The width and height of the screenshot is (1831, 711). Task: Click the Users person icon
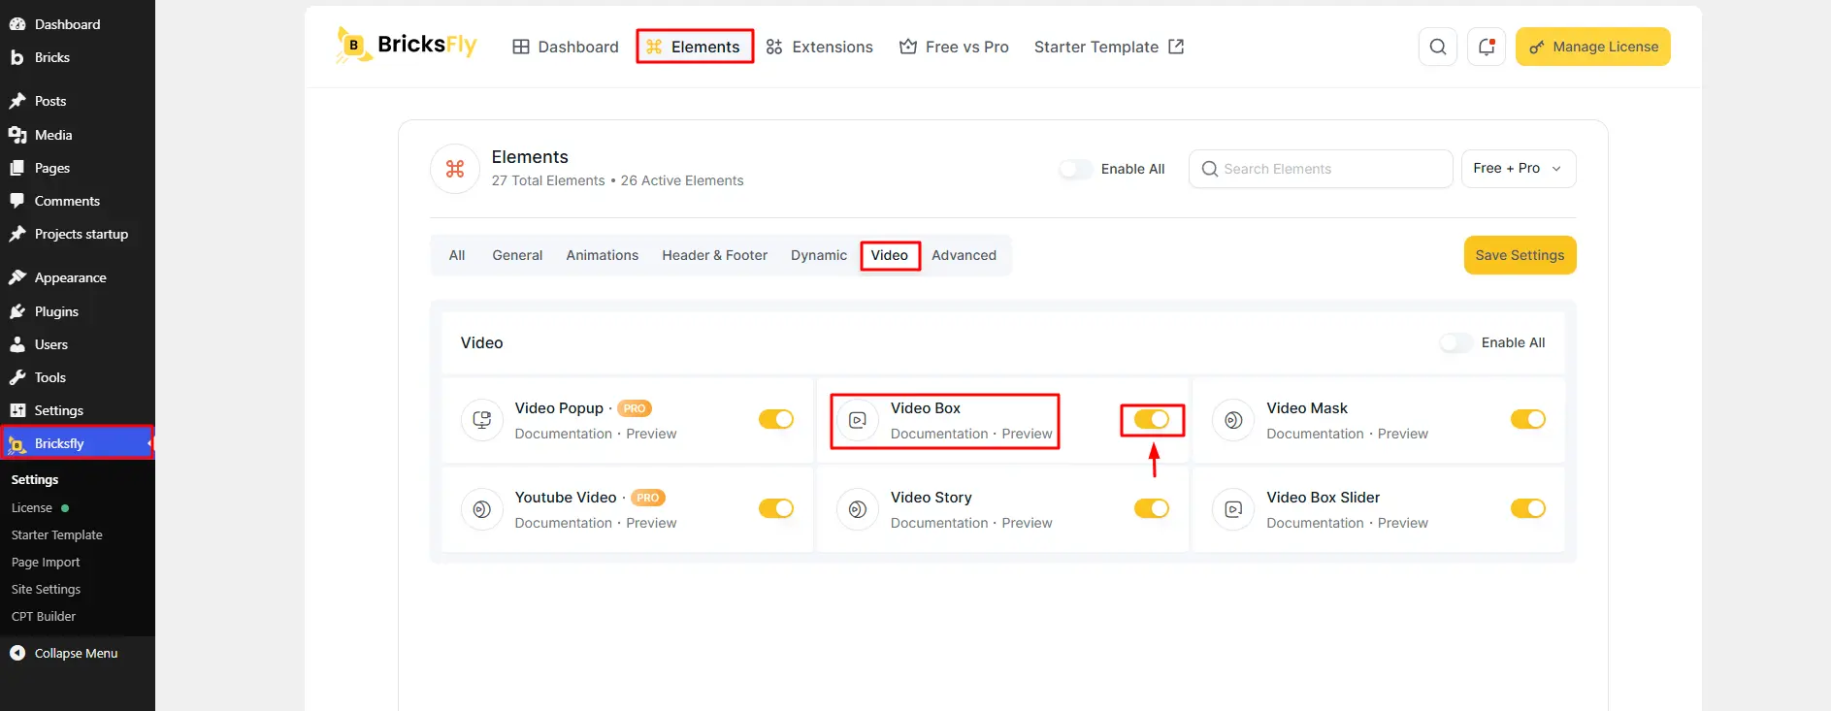pyautogui.click(x=17, y=344)
